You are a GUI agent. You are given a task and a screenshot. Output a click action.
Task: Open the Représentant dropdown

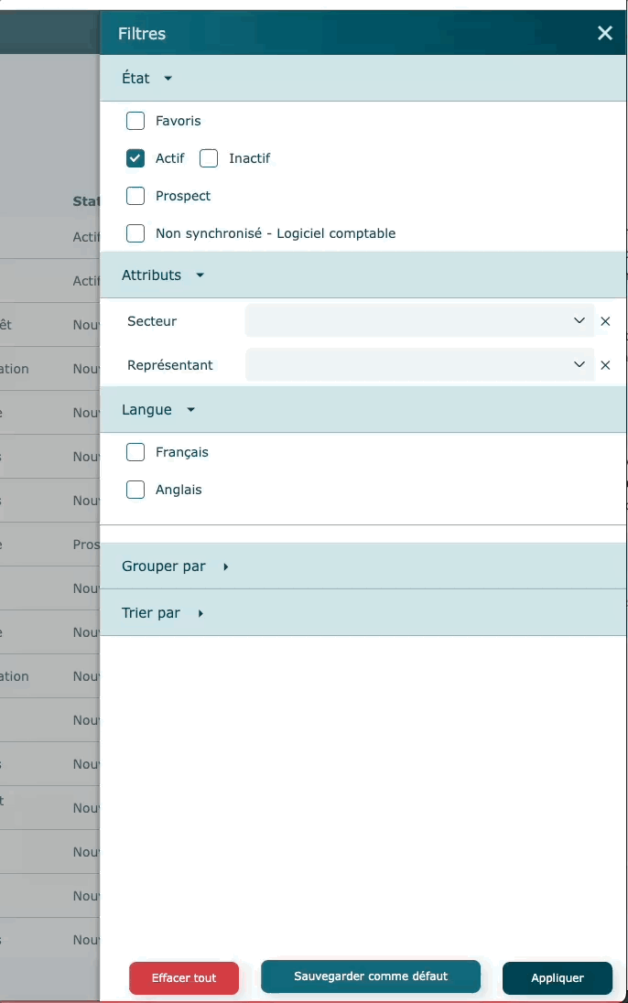click(x=419, y=365)
